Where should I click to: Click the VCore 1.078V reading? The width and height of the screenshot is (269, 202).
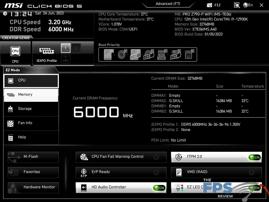pos(110,24)
